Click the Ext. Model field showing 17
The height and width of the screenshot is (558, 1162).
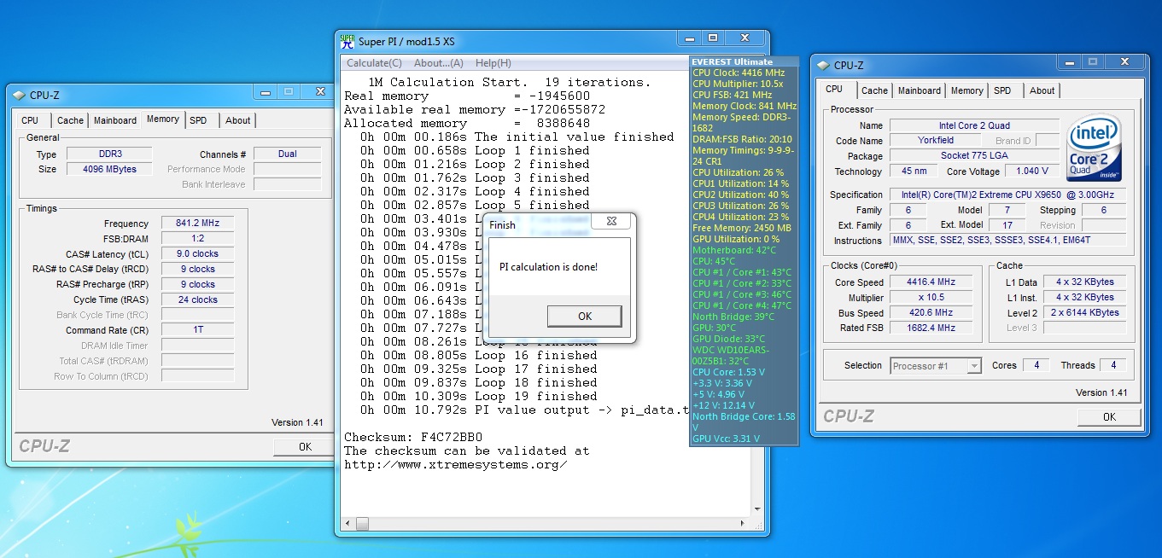1007,225
